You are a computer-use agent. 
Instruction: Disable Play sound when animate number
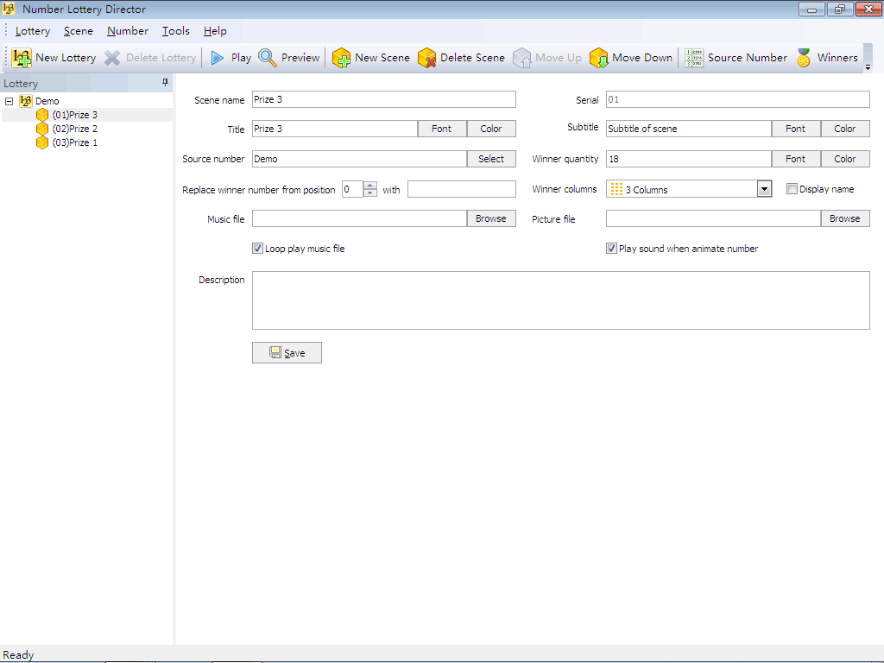[611, 249]
